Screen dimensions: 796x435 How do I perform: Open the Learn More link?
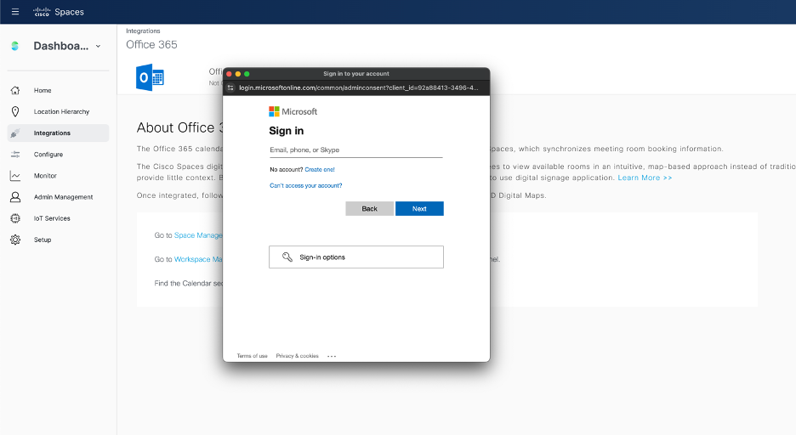tap(645, 178)
